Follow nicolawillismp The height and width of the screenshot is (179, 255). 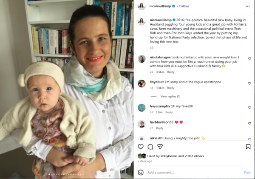coord(184,6)
